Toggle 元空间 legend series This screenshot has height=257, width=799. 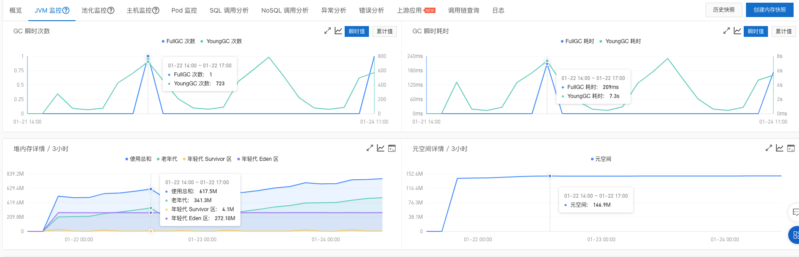(x=601, y=159)
